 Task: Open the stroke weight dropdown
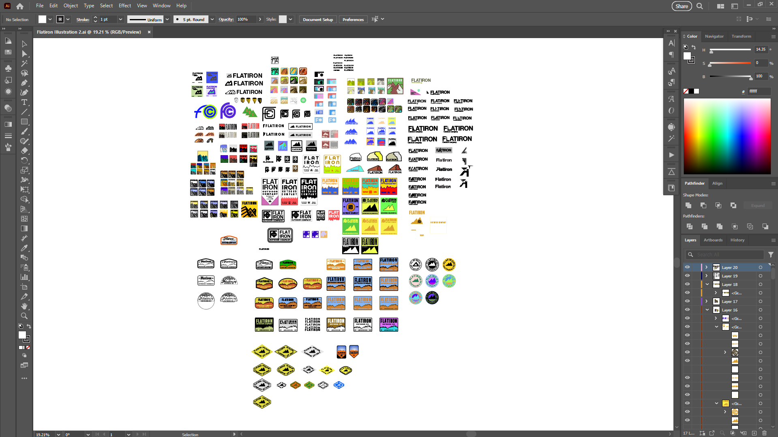pyautogui.click(x=122, y=19)
